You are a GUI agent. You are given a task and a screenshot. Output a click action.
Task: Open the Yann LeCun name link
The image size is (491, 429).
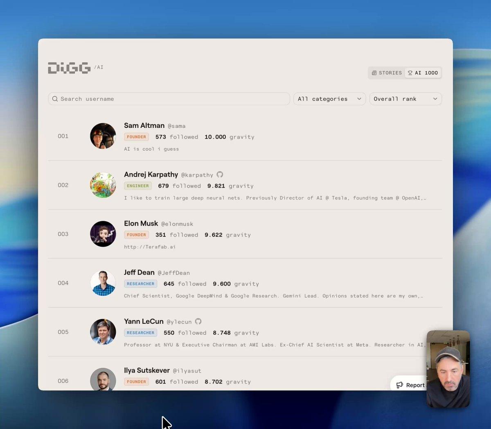(144, 321)
